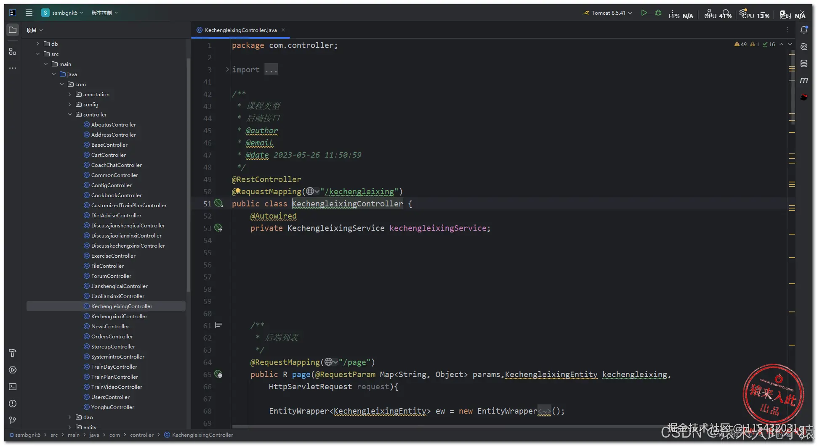Click controller in the breadcrumb bar

tap(142, 435)
